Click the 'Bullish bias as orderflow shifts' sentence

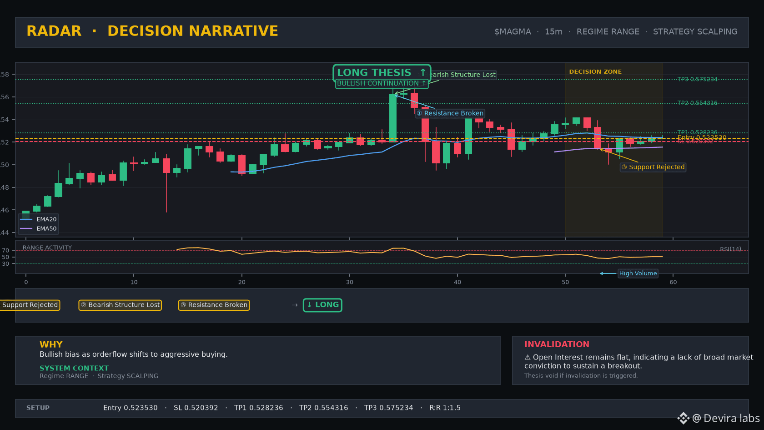(x=134, y=354)
